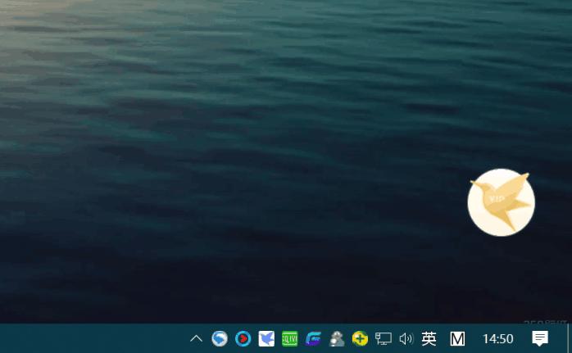Open the speaker volume control
The width and height of the screenshot is (572, 353).
point(406,338)
